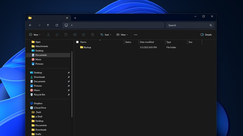The width and height of the screenshot is (243, 136).
Task: Click the Cut scissors icon
Action: click(48, 35)
